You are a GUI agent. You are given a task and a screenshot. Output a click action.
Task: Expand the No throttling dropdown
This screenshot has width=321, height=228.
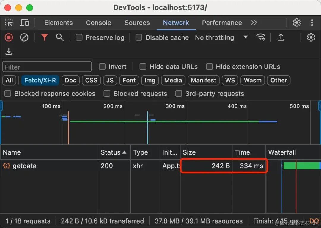tap(221, 37)
